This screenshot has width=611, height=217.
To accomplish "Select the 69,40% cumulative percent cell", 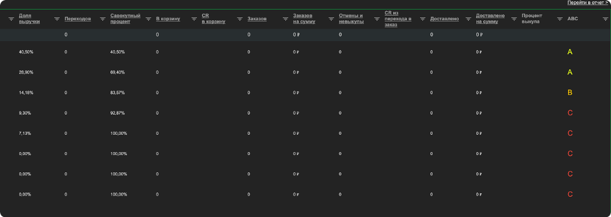I will (118, 72).
